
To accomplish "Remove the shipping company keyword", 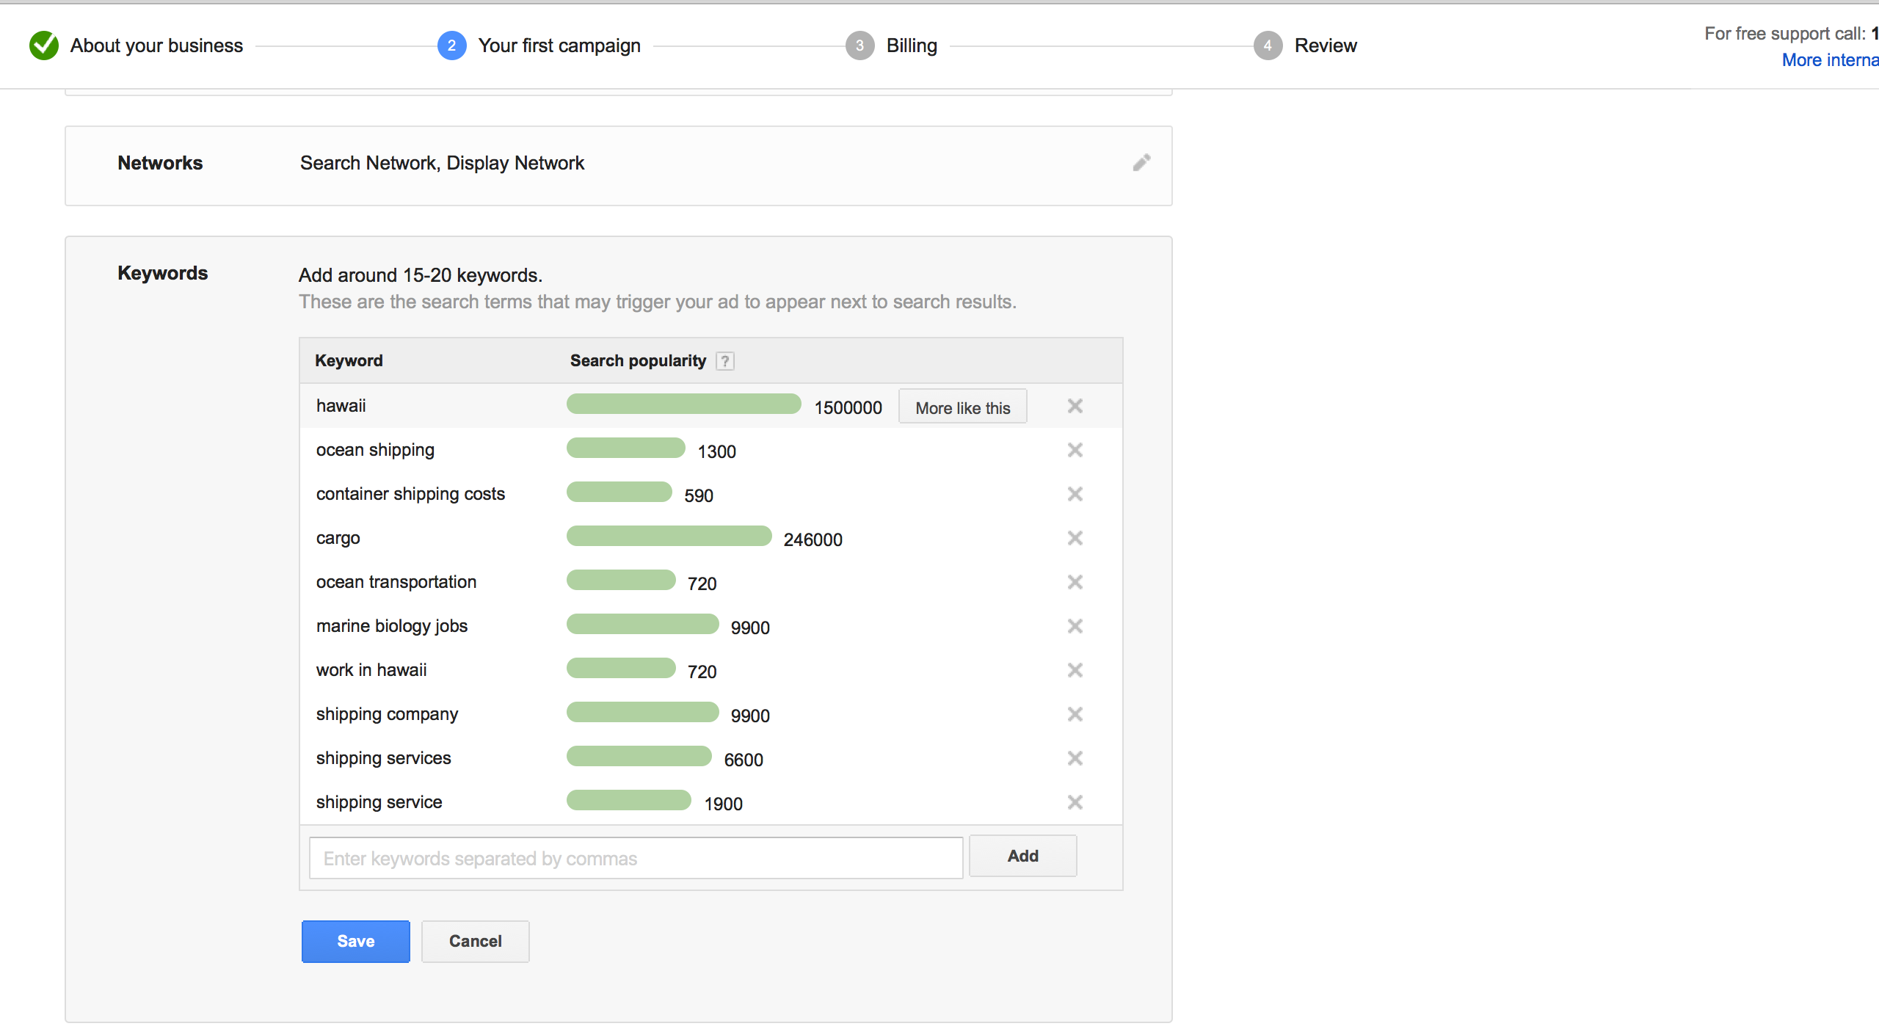I will coord(1075,714).
